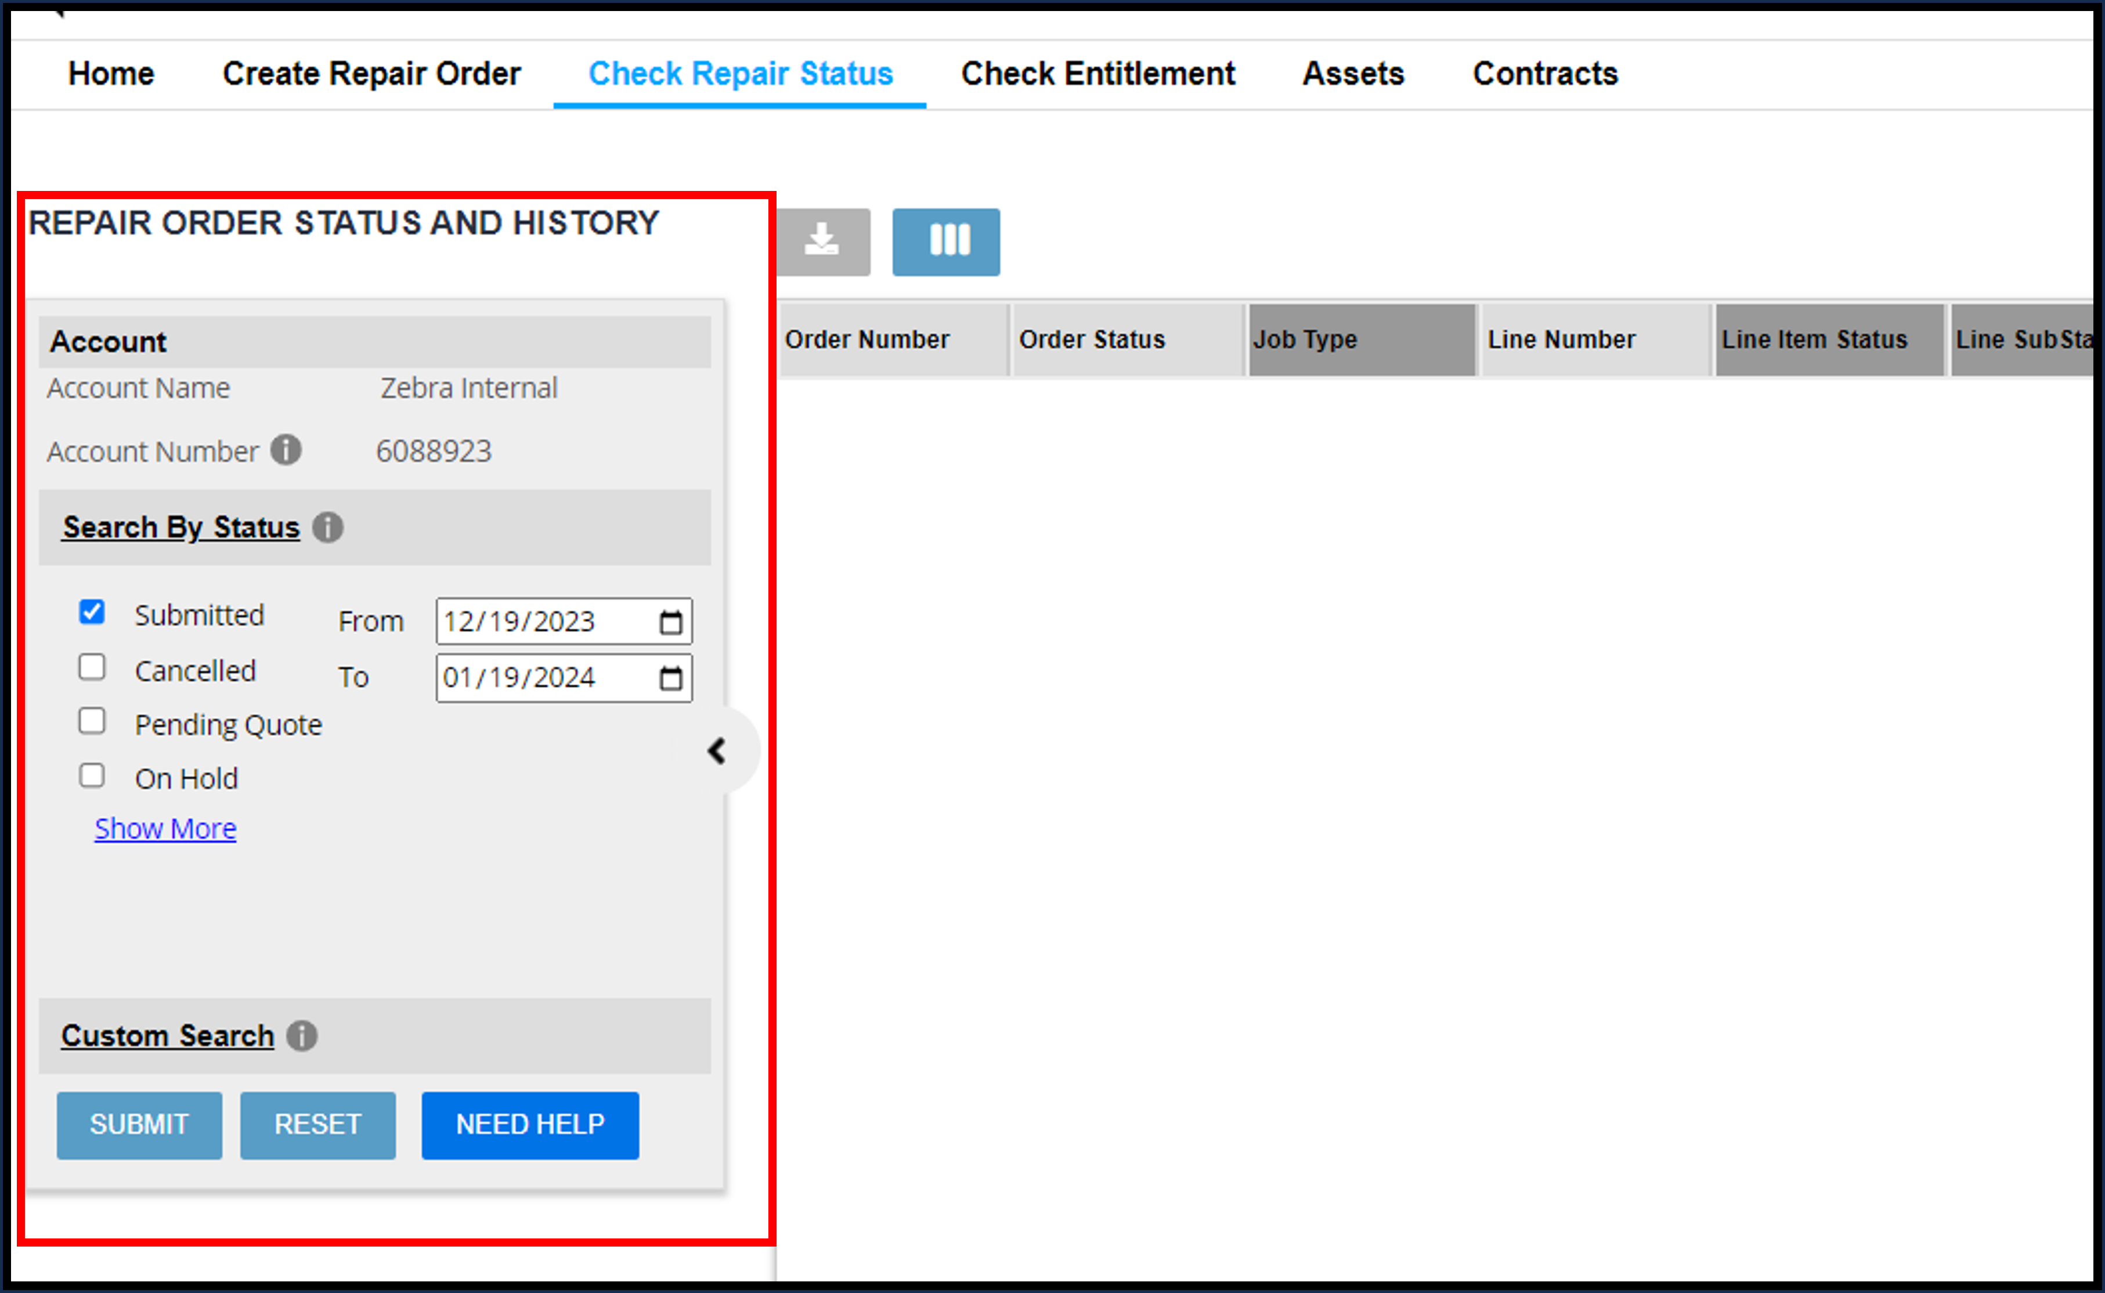This screenshot has height=1293, width=2105.
Task: Expand the Custom Search section
Action: [168, 1035]
